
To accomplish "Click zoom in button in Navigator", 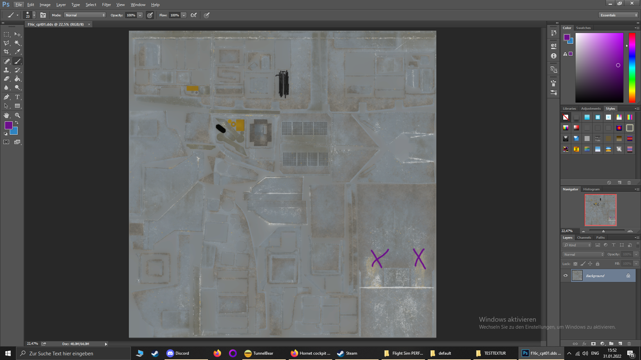I will pyautogui.click(x=630, y=231).
